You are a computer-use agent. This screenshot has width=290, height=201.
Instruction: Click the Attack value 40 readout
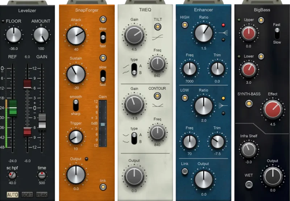[x=76, y=49]
